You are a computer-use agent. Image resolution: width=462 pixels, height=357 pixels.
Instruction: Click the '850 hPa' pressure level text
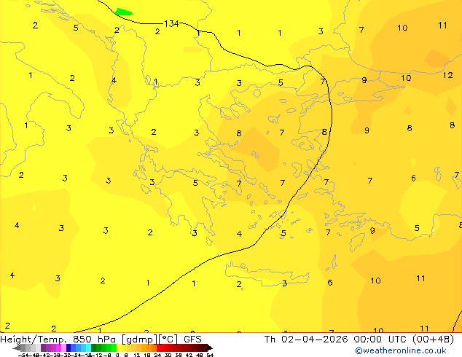(x=94, y=340)
